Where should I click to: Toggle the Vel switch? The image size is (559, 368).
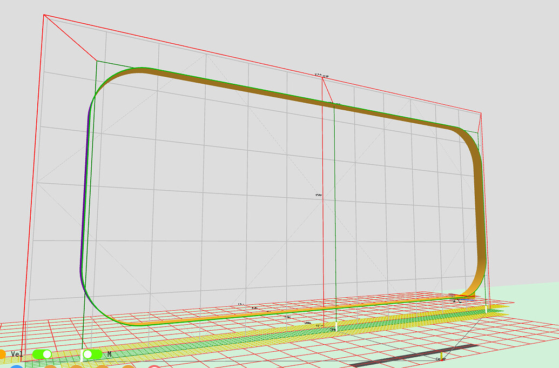pos(42,354)
